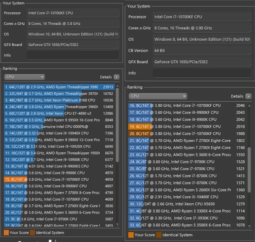Click the right ranking list scrollbar thumb
255x242 pixels.
[249, 170]
